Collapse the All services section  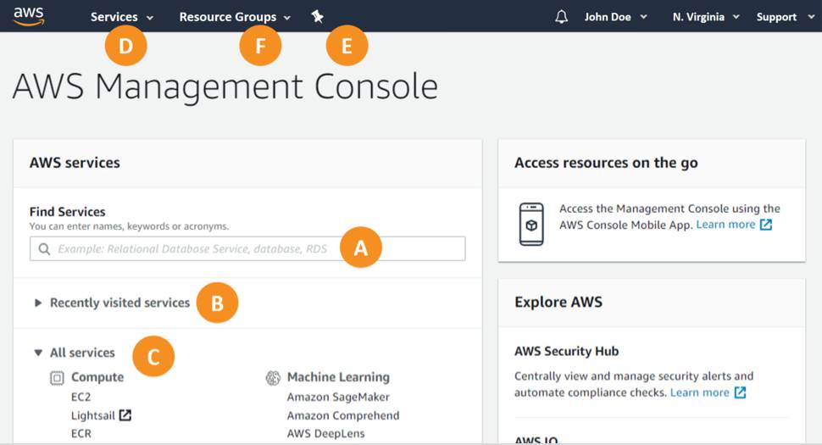coord(75,353)
